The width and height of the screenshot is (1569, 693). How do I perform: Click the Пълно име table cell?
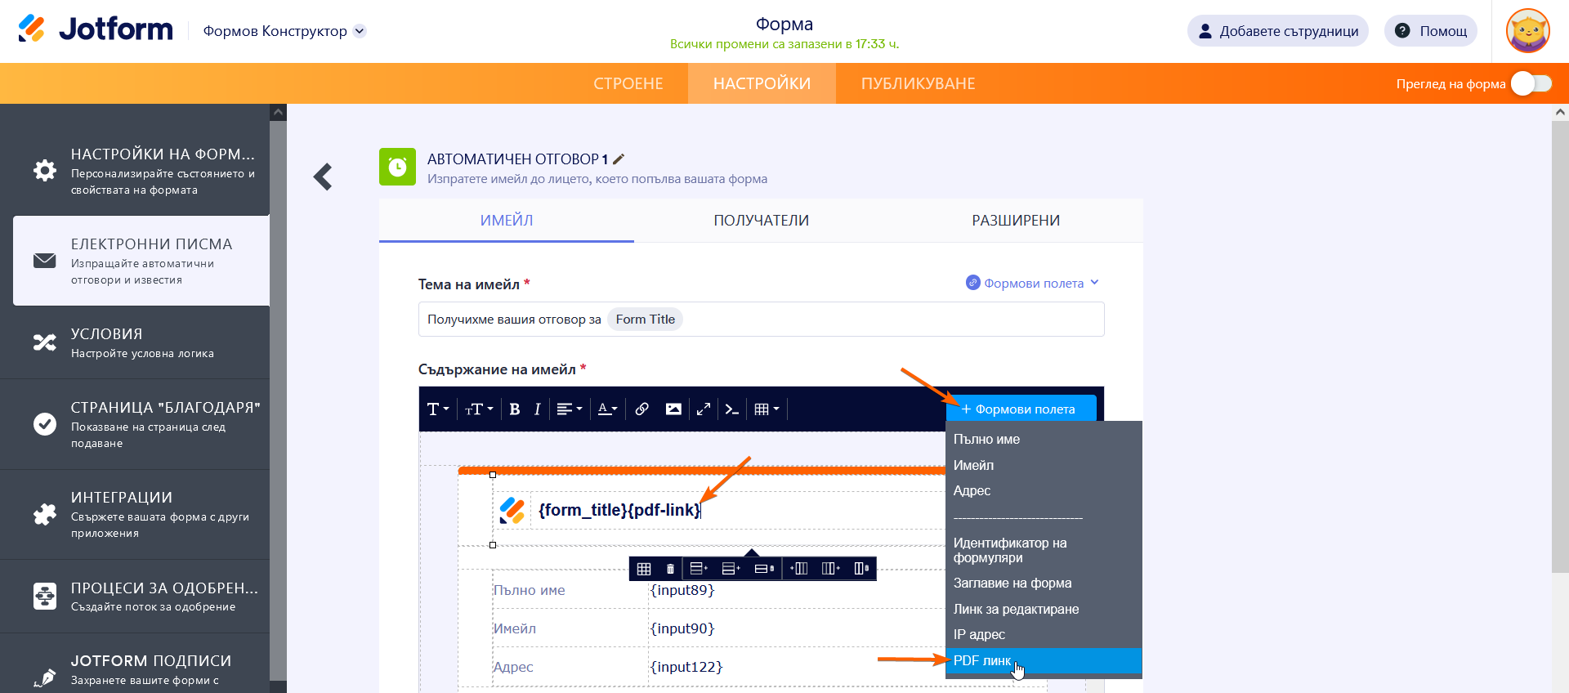(x=530, y=590)
